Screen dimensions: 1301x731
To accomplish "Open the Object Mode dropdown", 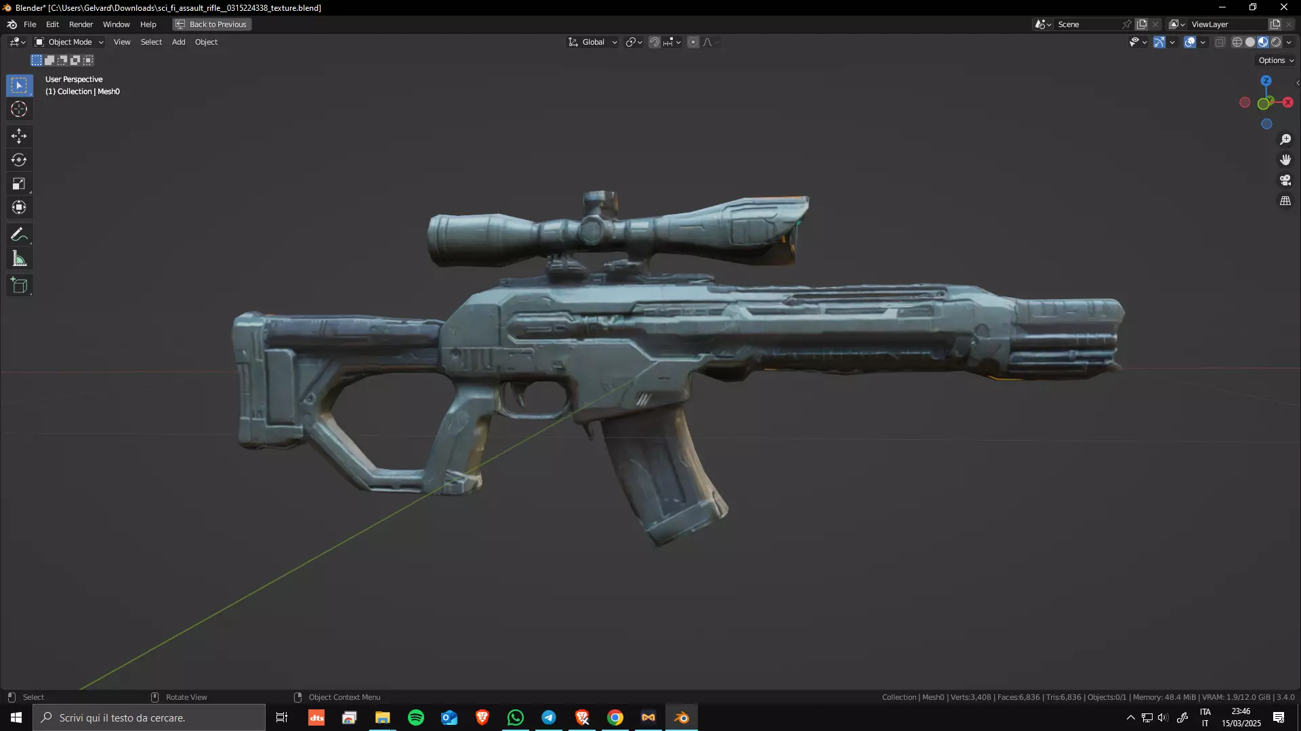I will [x=69, y=42].
